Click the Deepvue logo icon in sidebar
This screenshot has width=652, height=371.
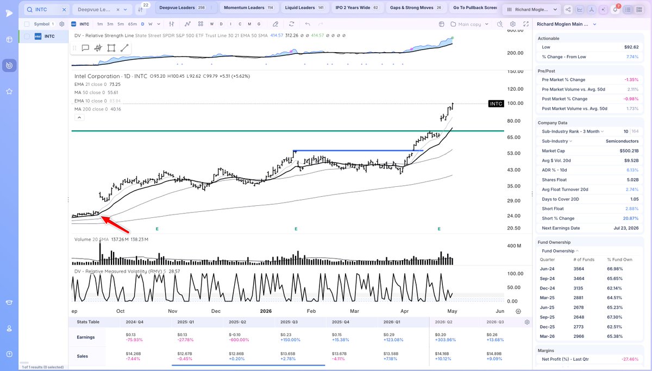(9, 12)
